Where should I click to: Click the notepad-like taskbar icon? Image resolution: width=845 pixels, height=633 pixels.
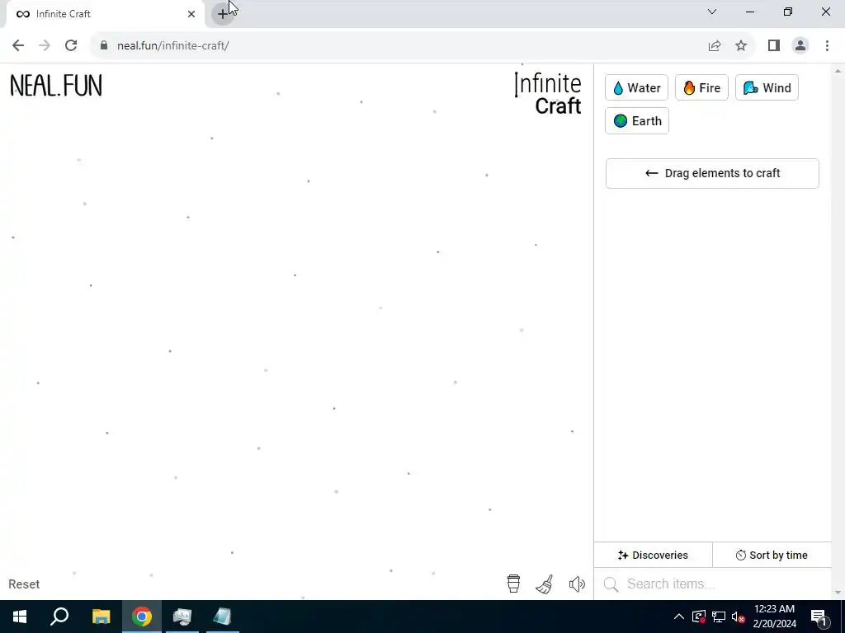[x=223, y=617]
